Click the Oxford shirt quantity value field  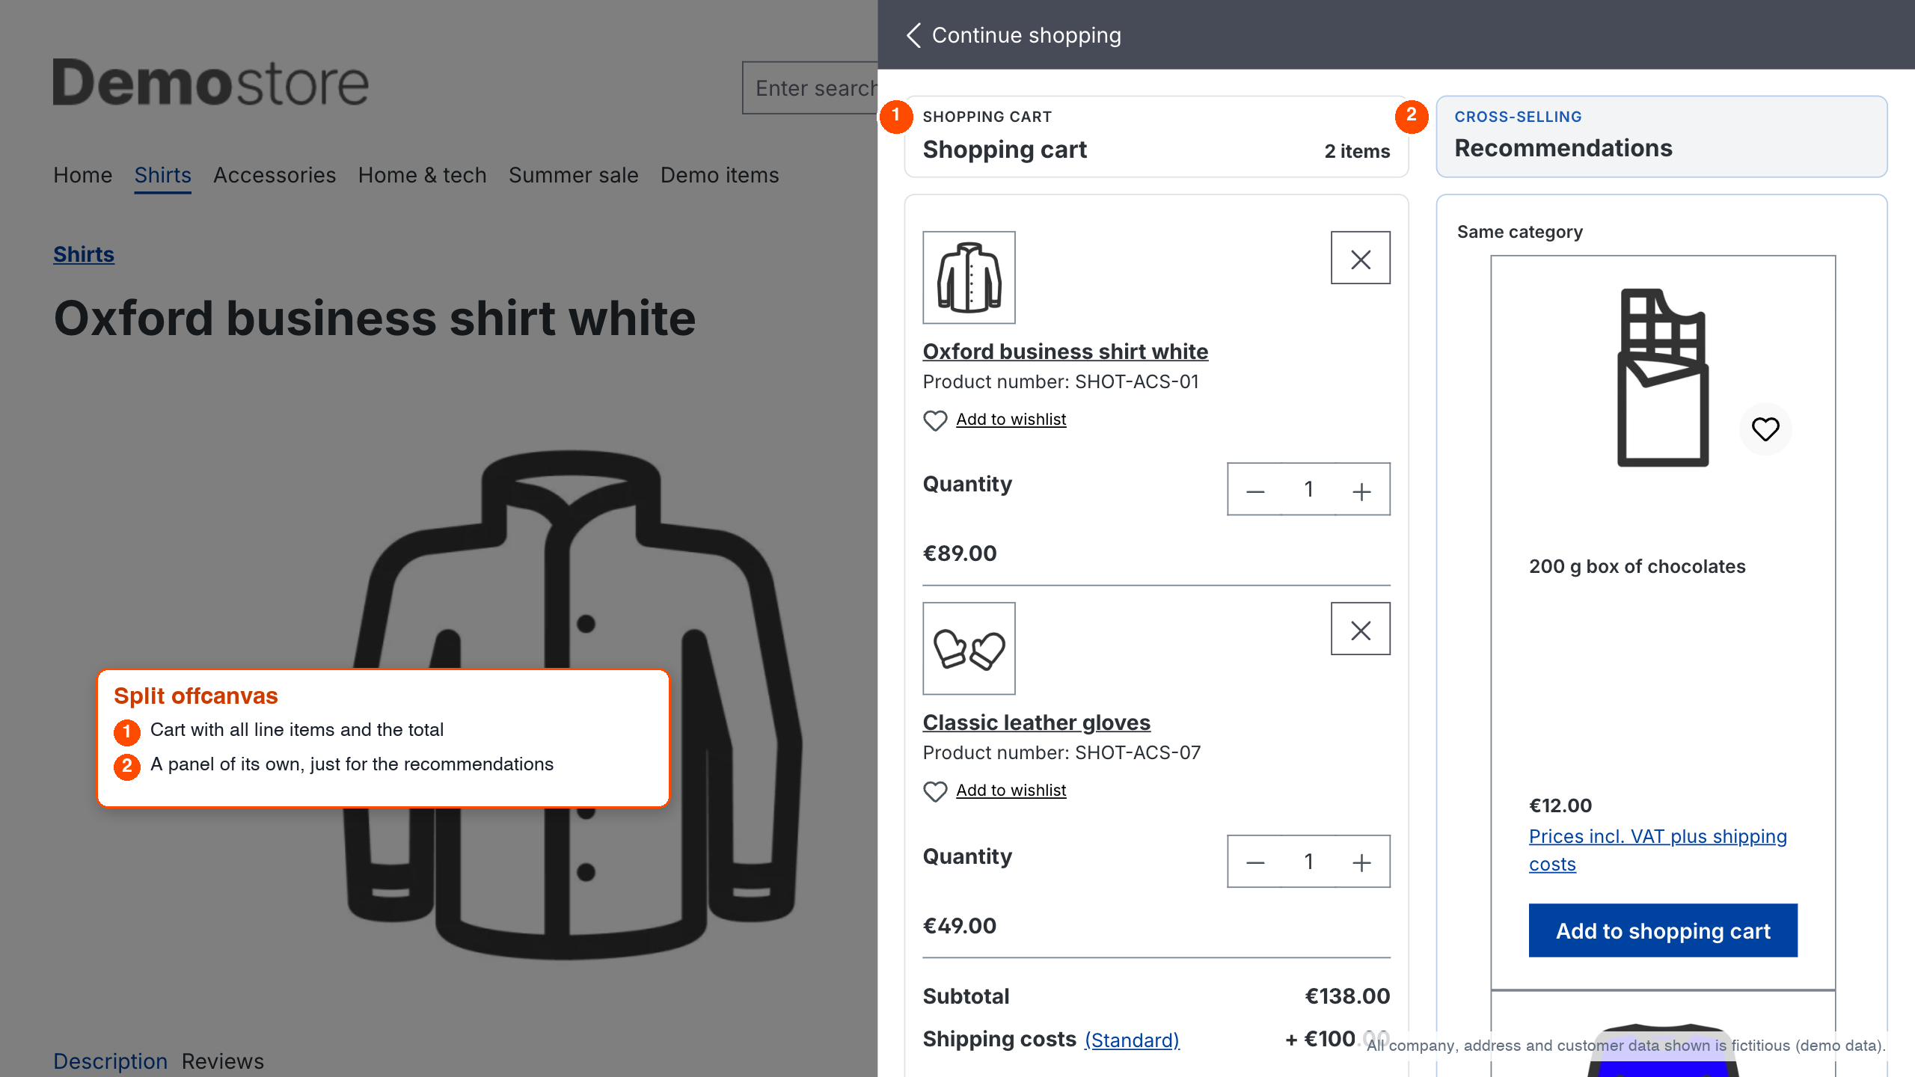click(x=1309, y=490)
